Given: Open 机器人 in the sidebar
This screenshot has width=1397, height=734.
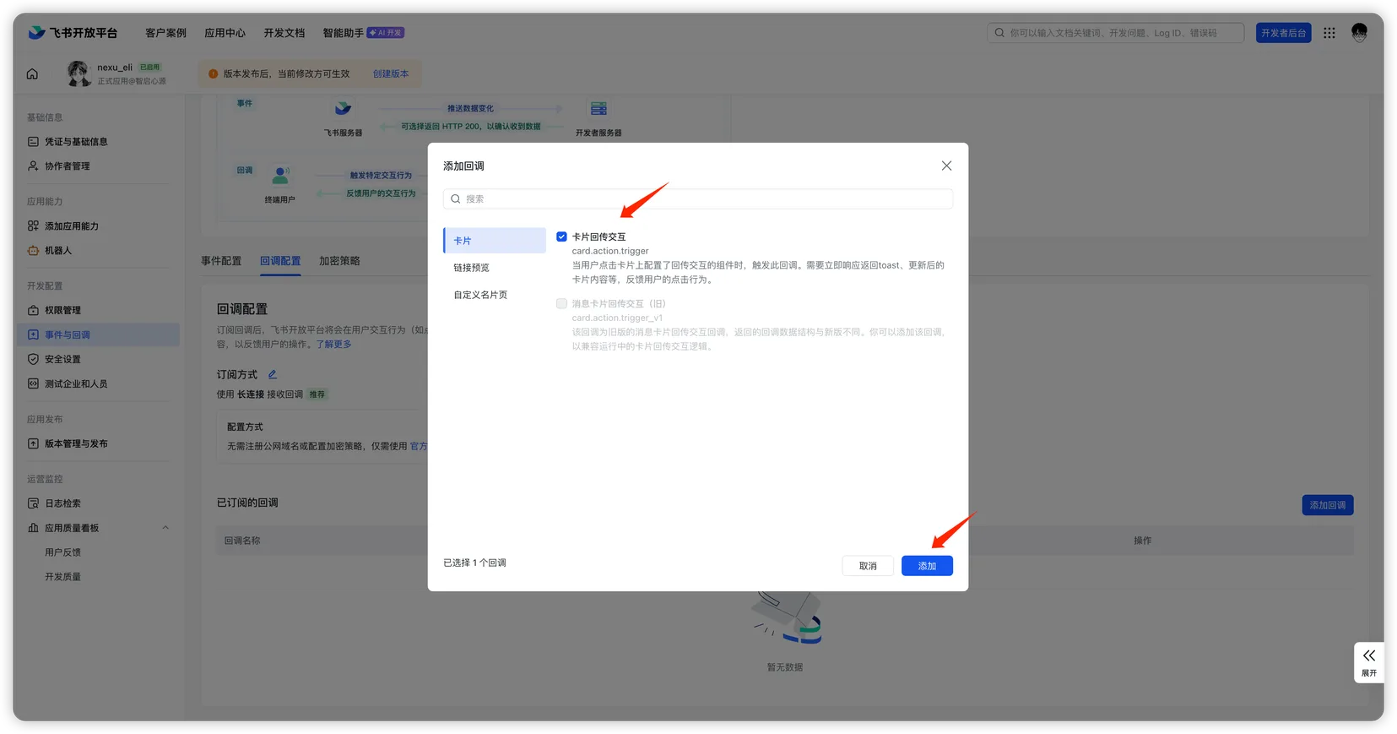Looking at the screenshot, I should (x=58, y=251).
